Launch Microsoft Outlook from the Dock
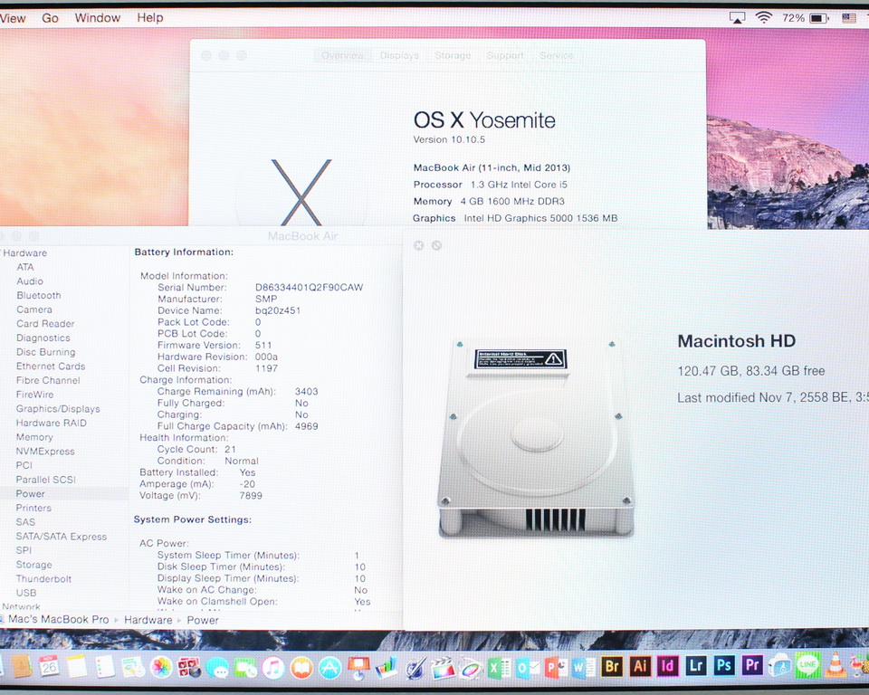Viewport: 869px width, 695px height. [527, 667]
